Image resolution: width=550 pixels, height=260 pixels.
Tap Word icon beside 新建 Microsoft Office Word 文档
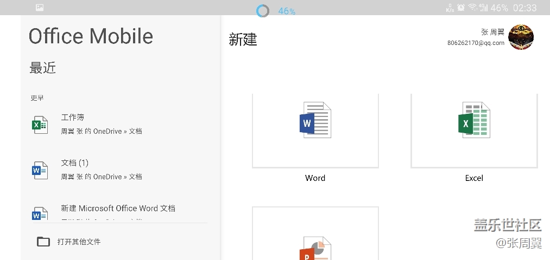(x=40, y=214)
